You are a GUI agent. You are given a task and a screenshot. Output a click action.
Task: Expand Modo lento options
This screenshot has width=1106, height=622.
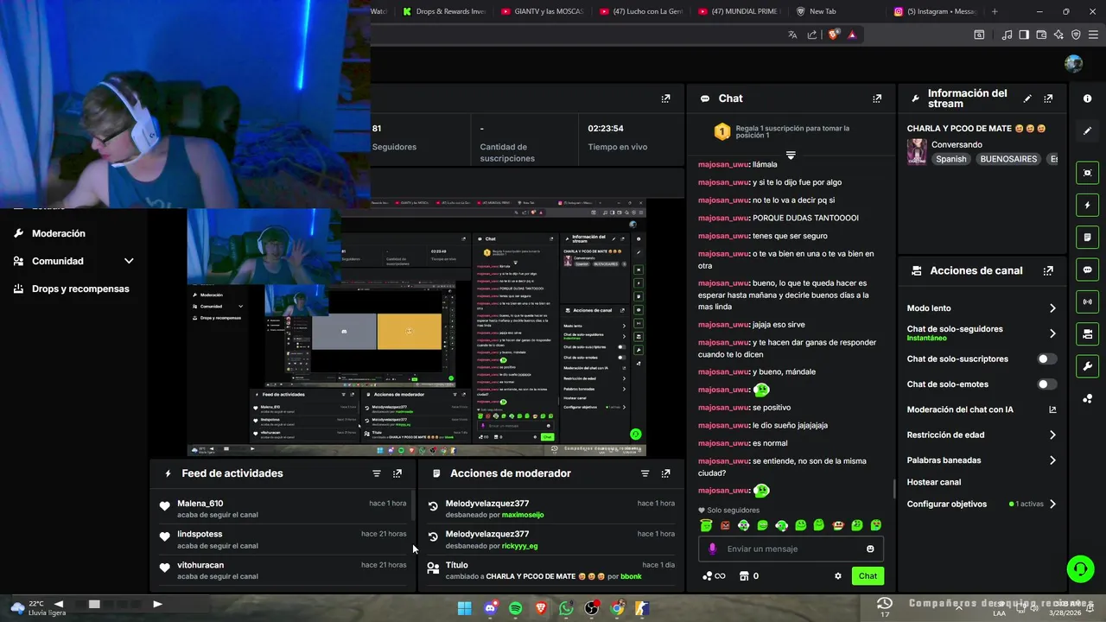tap(1052, 308)
